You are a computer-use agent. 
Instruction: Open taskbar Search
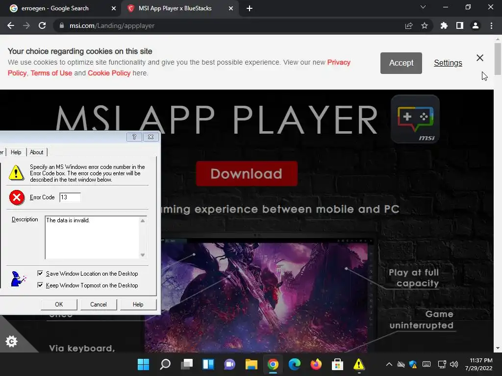[x=165, y=364]
